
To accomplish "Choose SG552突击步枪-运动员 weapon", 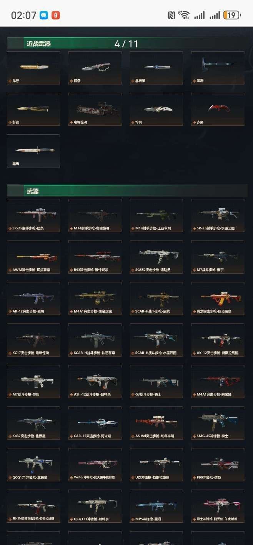I will 156,257.
